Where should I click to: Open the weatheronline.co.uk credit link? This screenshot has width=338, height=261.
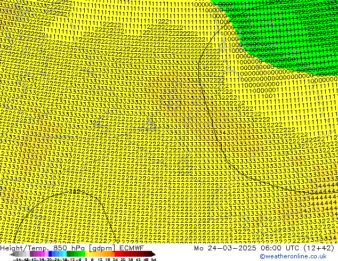pyautogui.click(x=293, y=256)
